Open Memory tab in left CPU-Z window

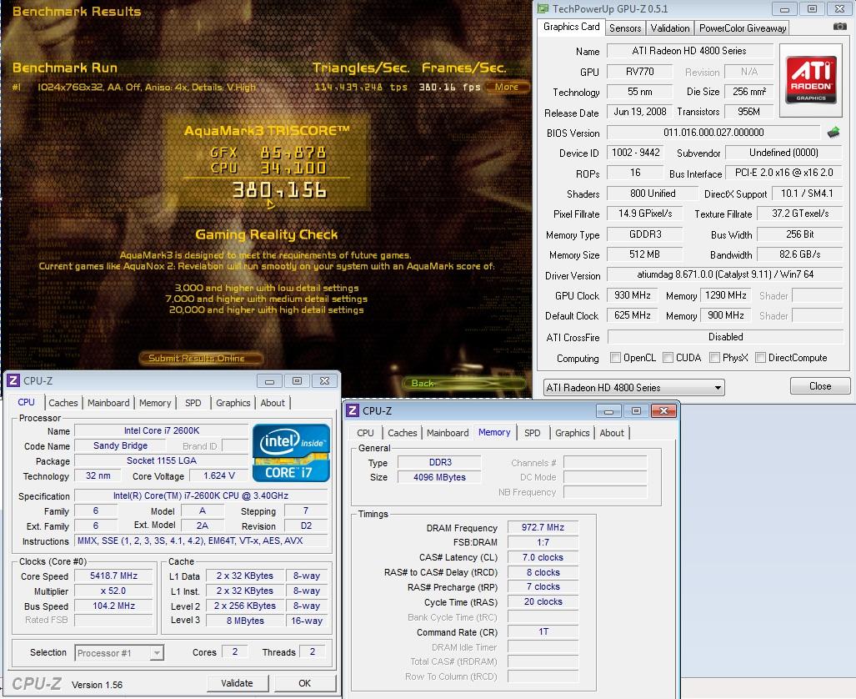click(155, 403)
